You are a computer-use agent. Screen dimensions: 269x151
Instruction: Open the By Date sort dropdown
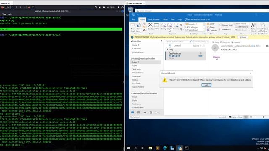point(197,46)
